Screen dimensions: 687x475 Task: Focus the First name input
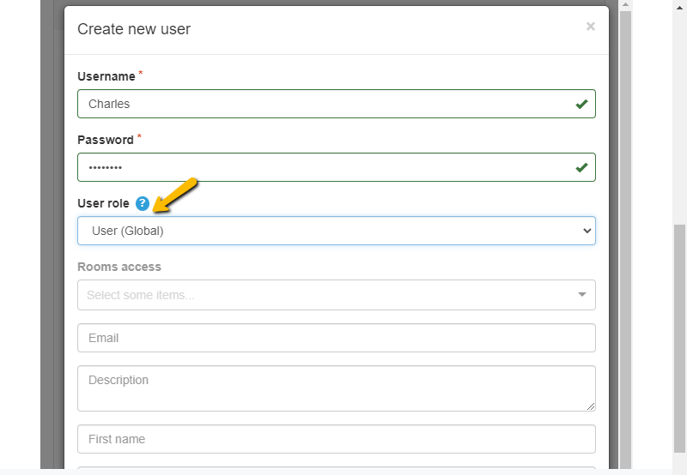click(x=336, y=439)
